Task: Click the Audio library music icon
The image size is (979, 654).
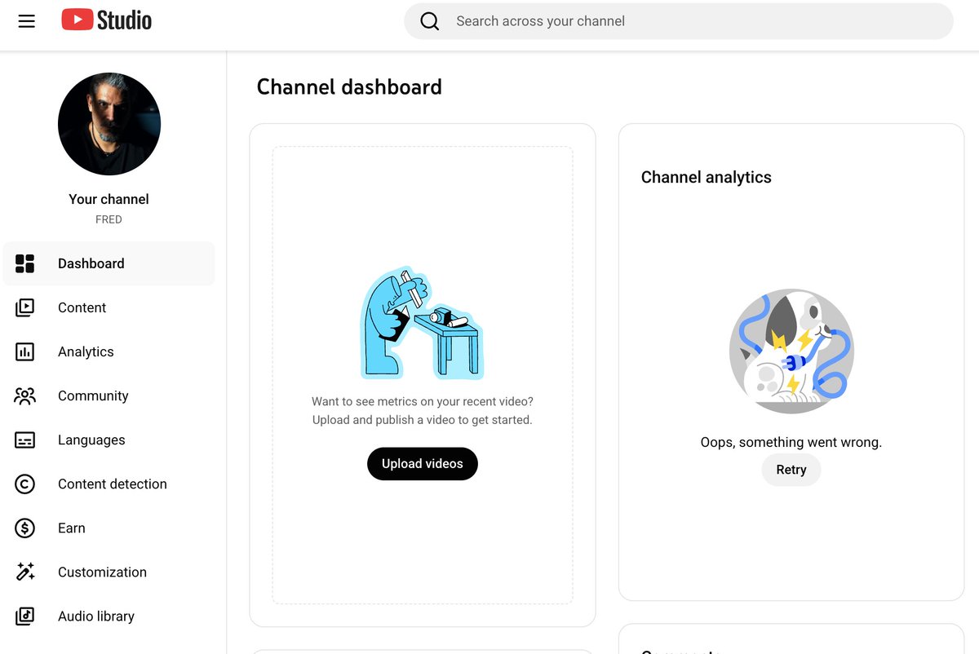Action: pos(25,616)
